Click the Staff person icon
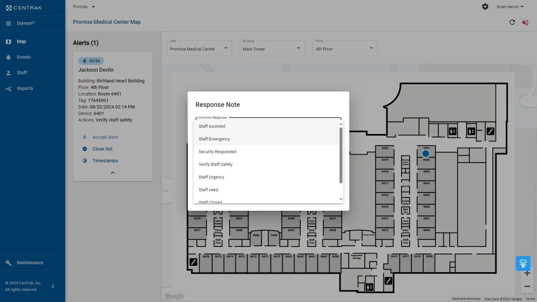The image size is (537, 302). pos(8,73)
